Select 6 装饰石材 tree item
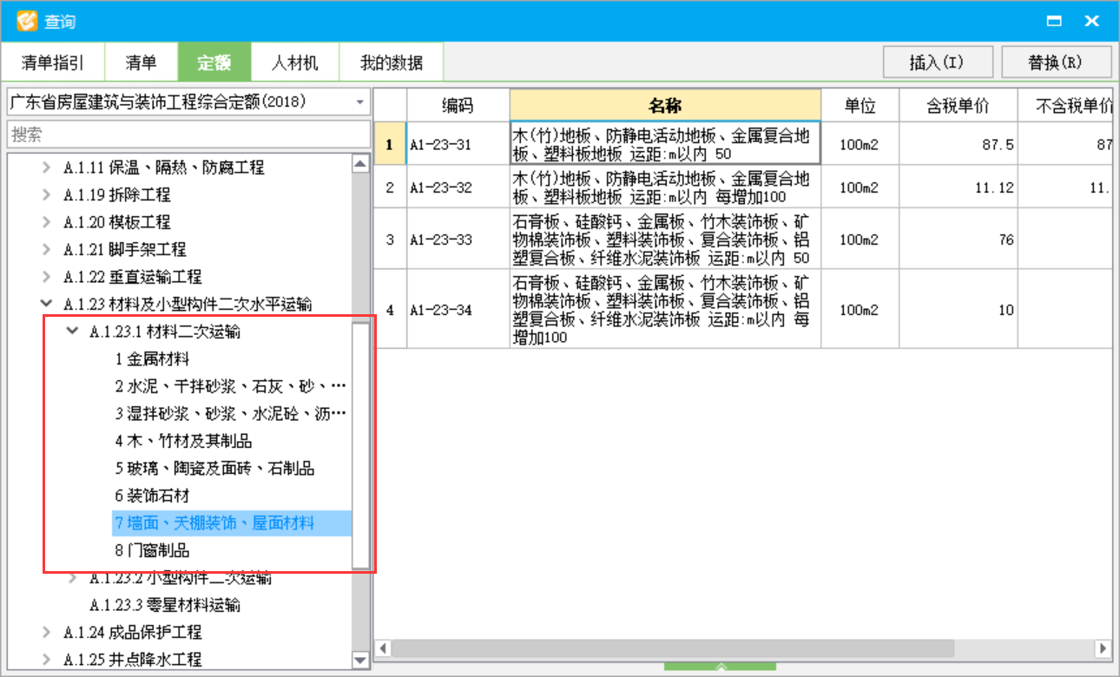Viewport: 1120px width, 677px height. point(152,496)
